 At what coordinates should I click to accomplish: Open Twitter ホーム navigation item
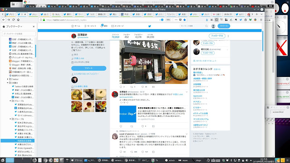76,26
